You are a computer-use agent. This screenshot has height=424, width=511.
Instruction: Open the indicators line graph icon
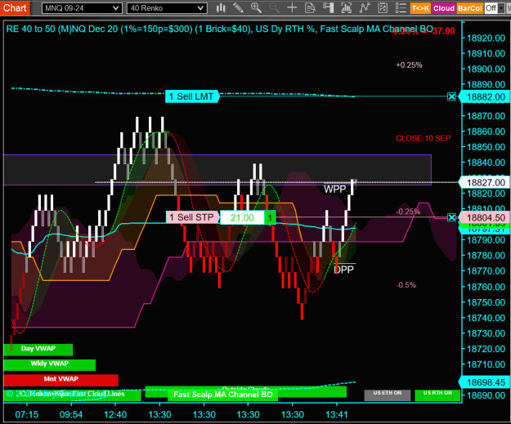[365, 8]
